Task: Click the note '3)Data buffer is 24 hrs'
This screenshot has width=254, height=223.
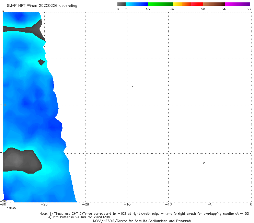Action: click(79, 217)
